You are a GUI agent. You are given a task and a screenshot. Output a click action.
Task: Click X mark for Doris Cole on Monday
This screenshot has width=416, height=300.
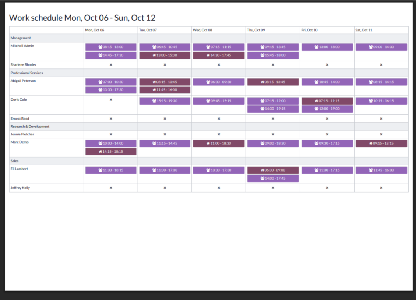click(111, 100)
